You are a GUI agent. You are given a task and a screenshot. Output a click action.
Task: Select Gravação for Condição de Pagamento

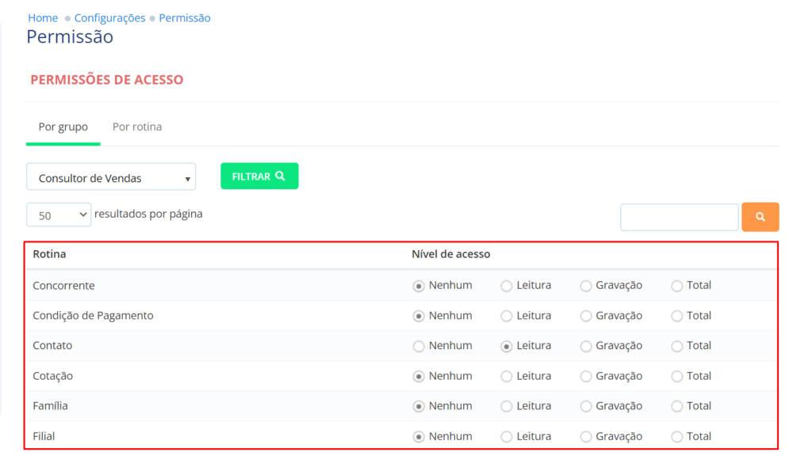tap(586, 316)
